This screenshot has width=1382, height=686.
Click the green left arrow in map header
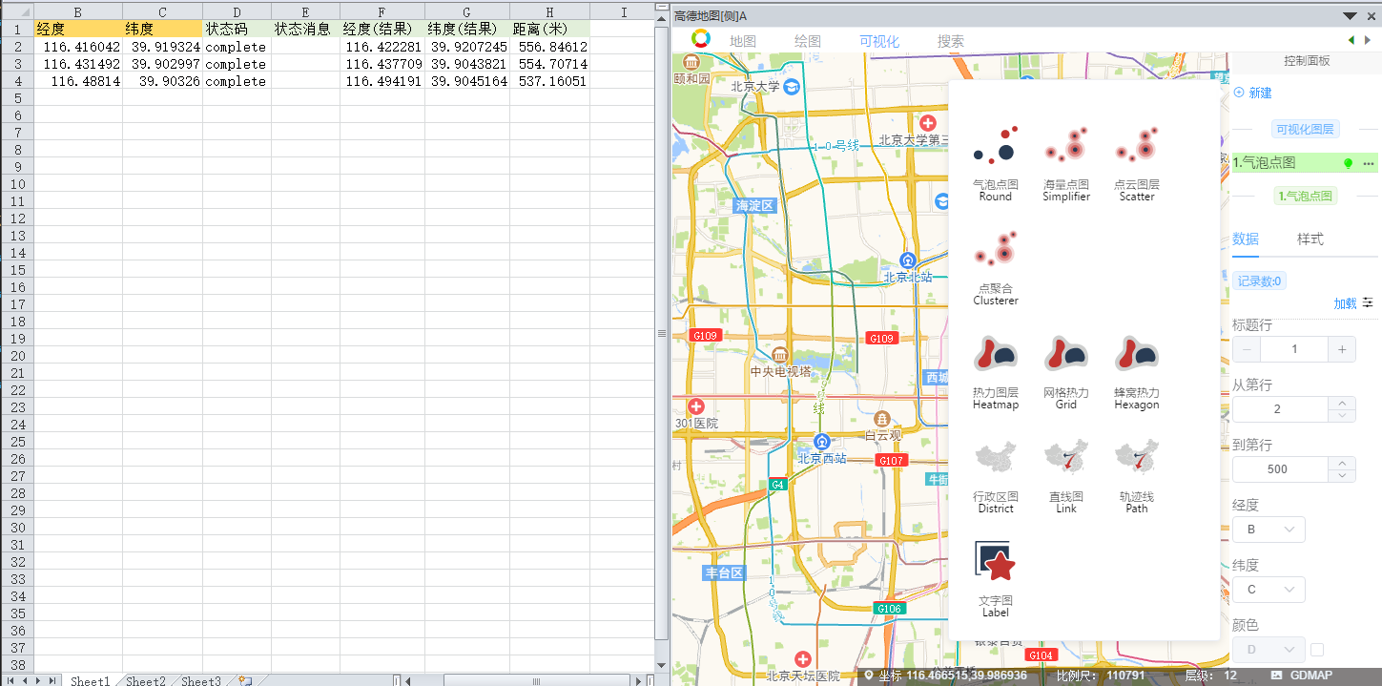click(x=1351, y=40)
